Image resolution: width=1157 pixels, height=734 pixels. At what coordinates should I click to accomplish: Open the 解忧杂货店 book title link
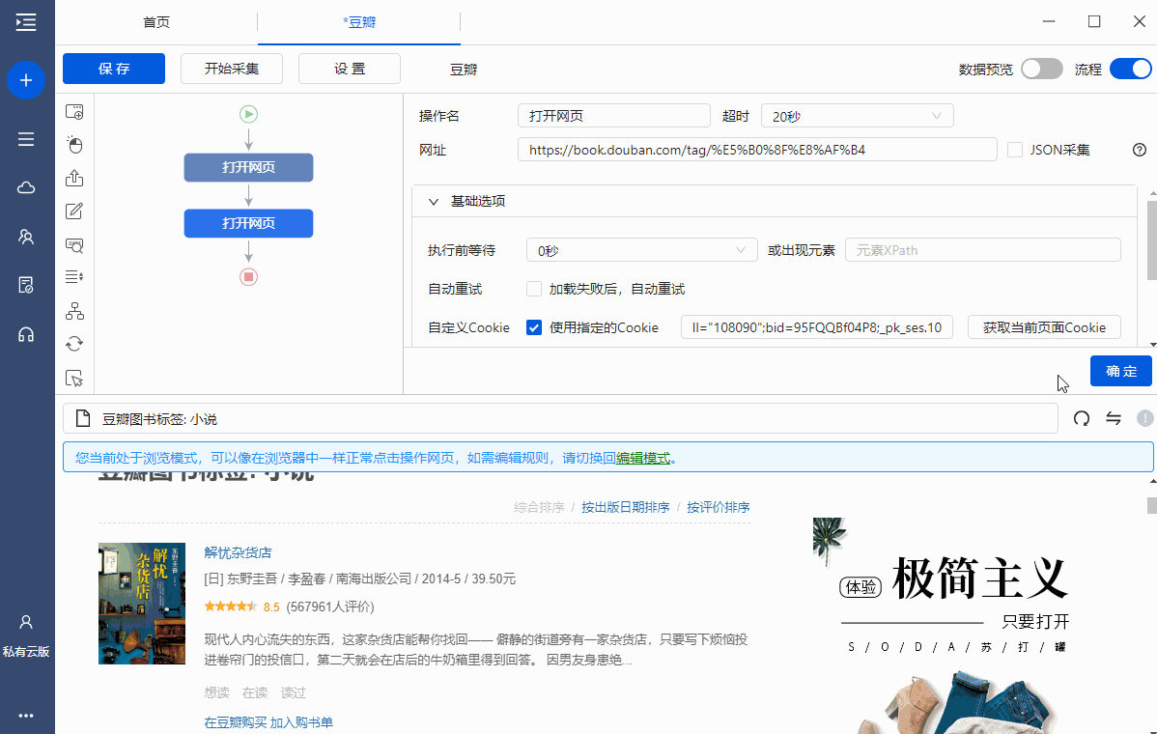(238, 552)
